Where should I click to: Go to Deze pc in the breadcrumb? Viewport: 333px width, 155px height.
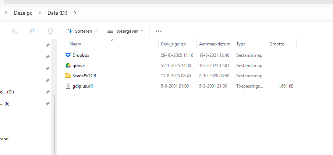pos(23,13)
